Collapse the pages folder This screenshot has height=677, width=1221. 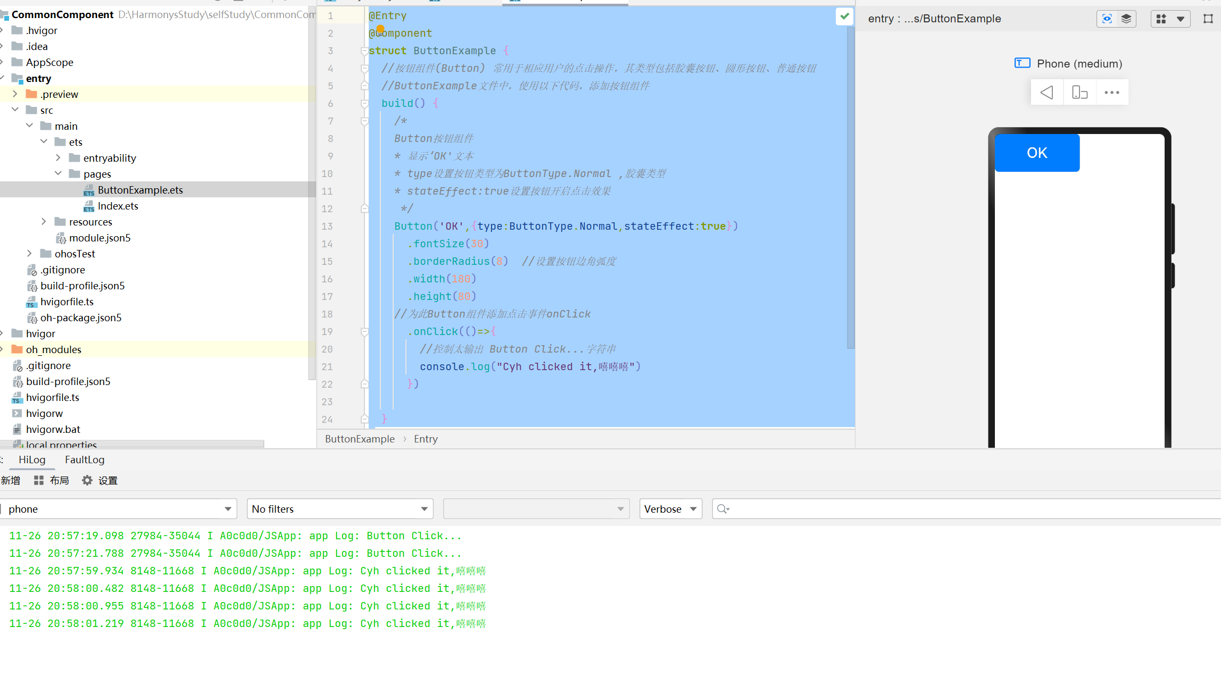[x=59, y=174]
